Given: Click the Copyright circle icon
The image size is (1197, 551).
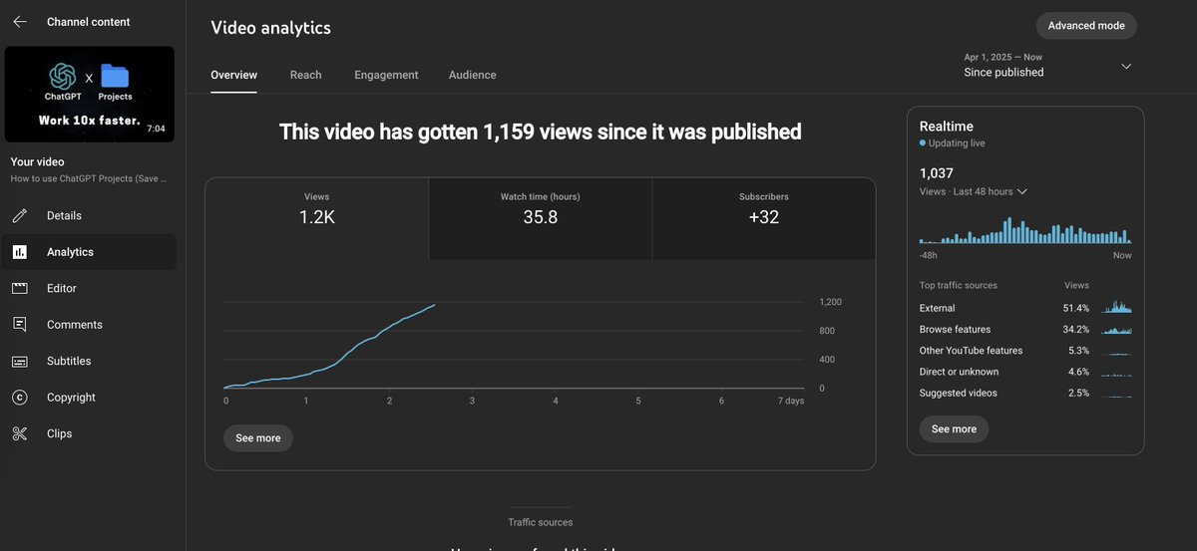Looking at the screenshot, I should pyautogui.click(x=20, y=398).
